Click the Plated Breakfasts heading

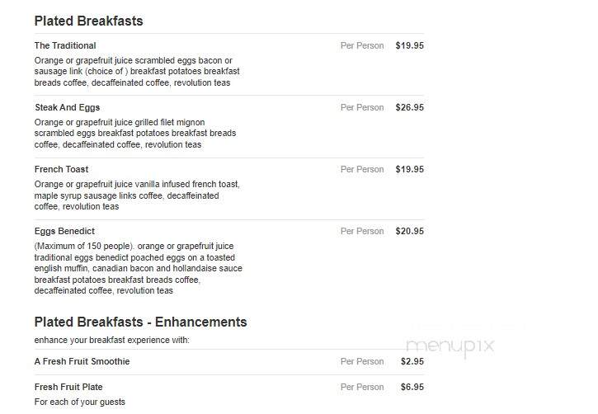pyautogui.click(x=88, y=21)
